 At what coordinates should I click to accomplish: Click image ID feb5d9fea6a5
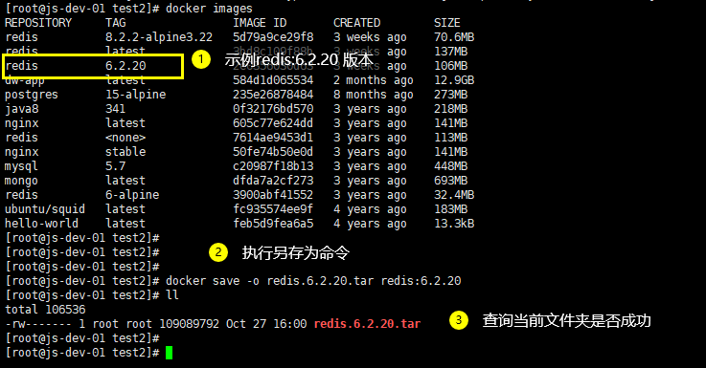click(273, 224)
